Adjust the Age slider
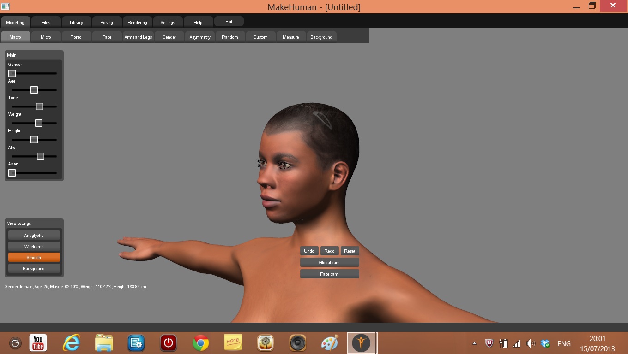This screenshot has height=354, width=628. point(34,90)
